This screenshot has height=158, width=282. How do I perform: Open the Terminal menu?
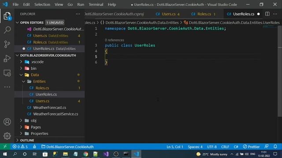click(x=96, y=4)
